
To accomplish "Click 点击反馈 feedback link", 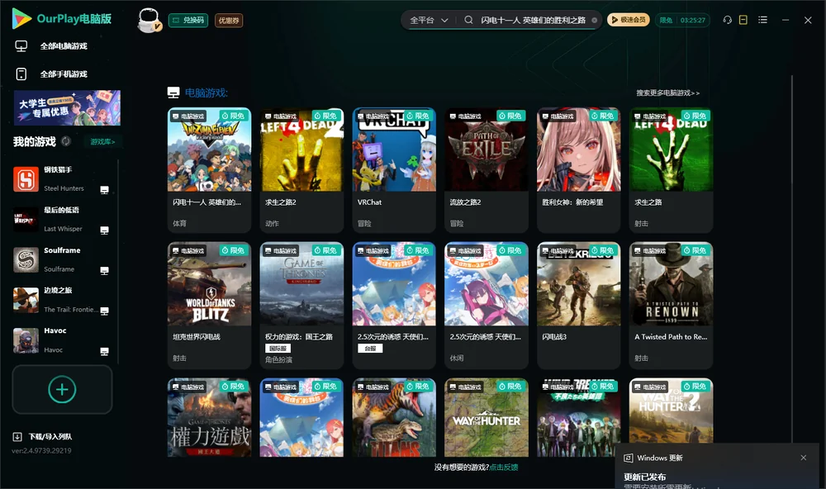I will coord(504,467).
